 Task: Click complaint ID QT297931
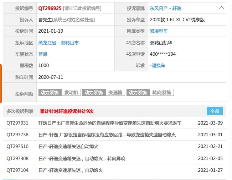pos(17,123)
